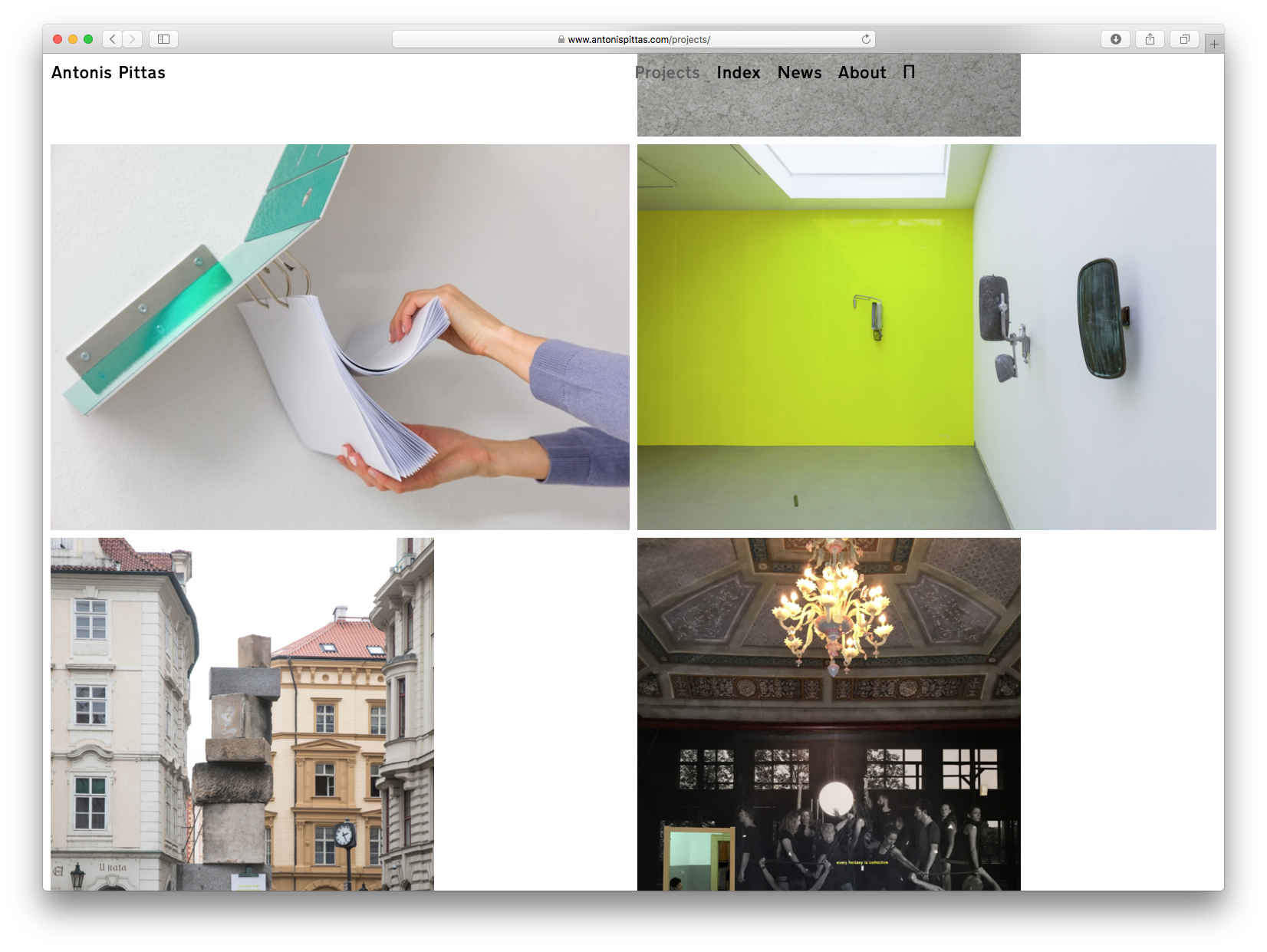
Task: Click the Antonis Pittas site title
Action: click(108, 73)
